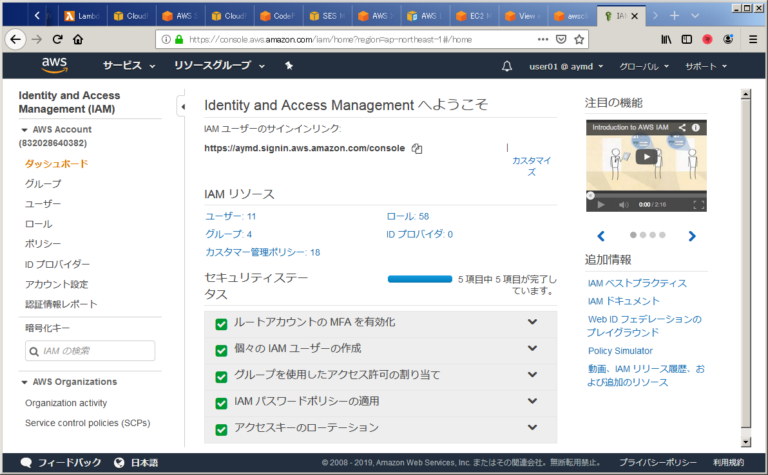
Task: Open the ユーザー: 11 resource link
Action: 230,216
